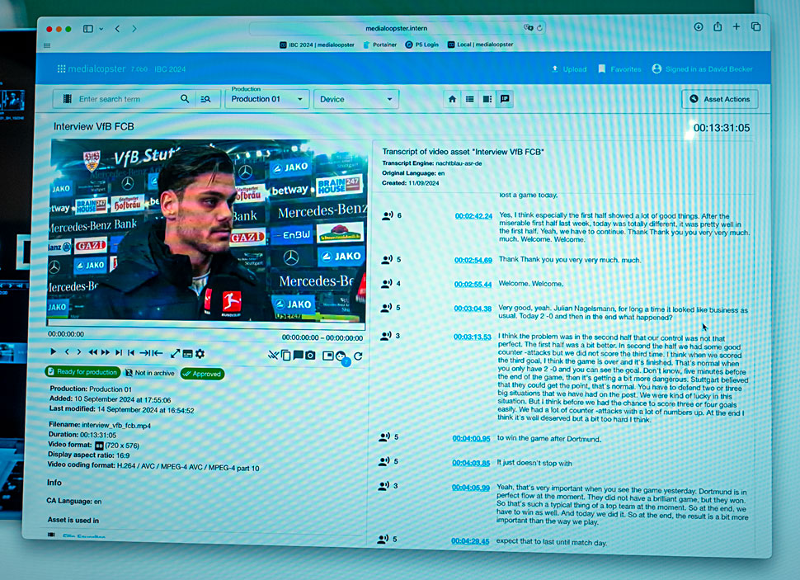Jump to transcript timestamp 00:02:54.69

point(473,260)
